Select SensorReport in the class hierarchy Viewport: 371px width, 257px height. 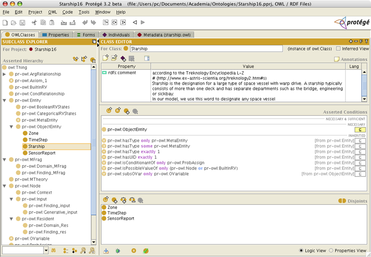coord(42,153)
